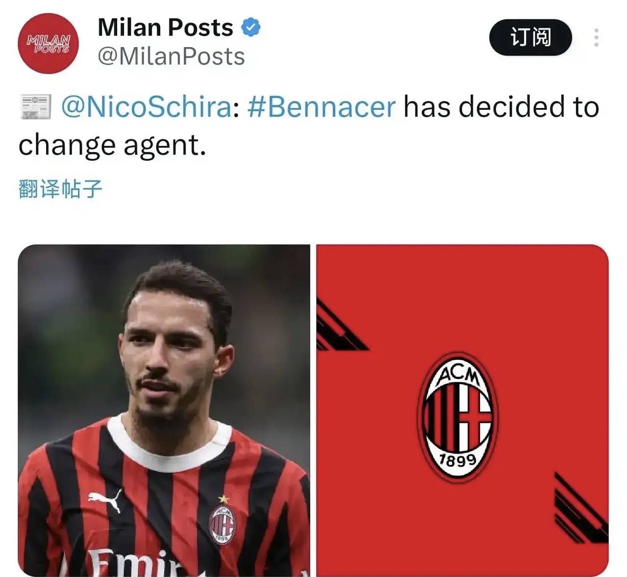Click 翻译帖子 to translate the post
The image size is (627, 577).
pos(60,189)
